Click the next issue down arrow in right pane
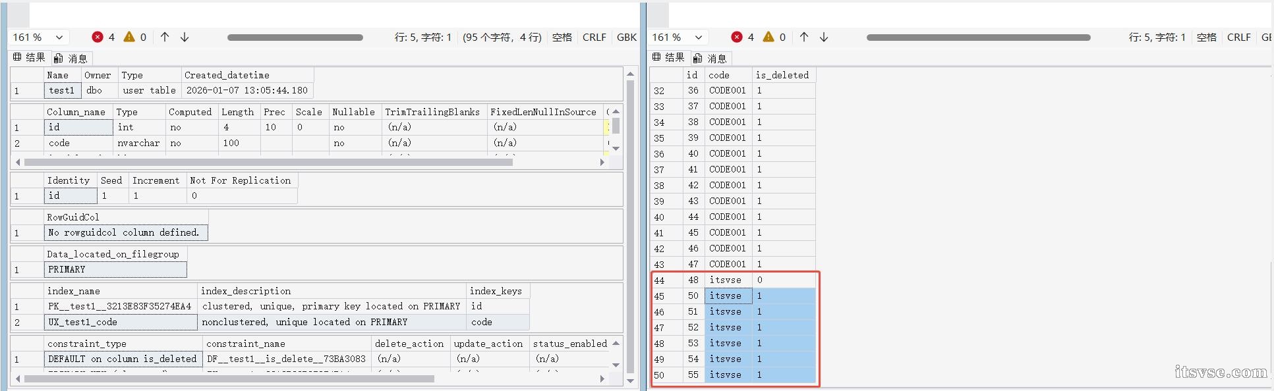 [x=824, y=37]
